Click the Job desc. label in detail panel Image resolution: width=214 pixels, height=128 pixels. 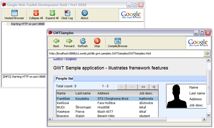point(196,105)
